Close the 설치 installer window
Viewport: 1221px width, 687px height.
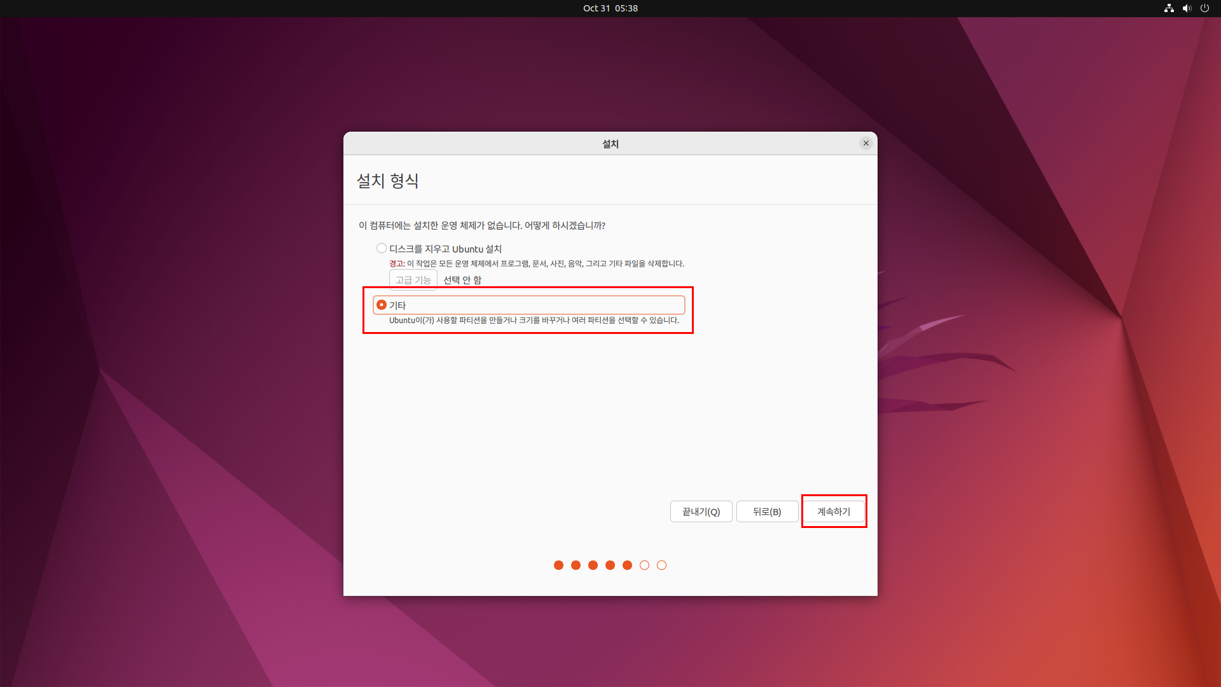point(866,143)
